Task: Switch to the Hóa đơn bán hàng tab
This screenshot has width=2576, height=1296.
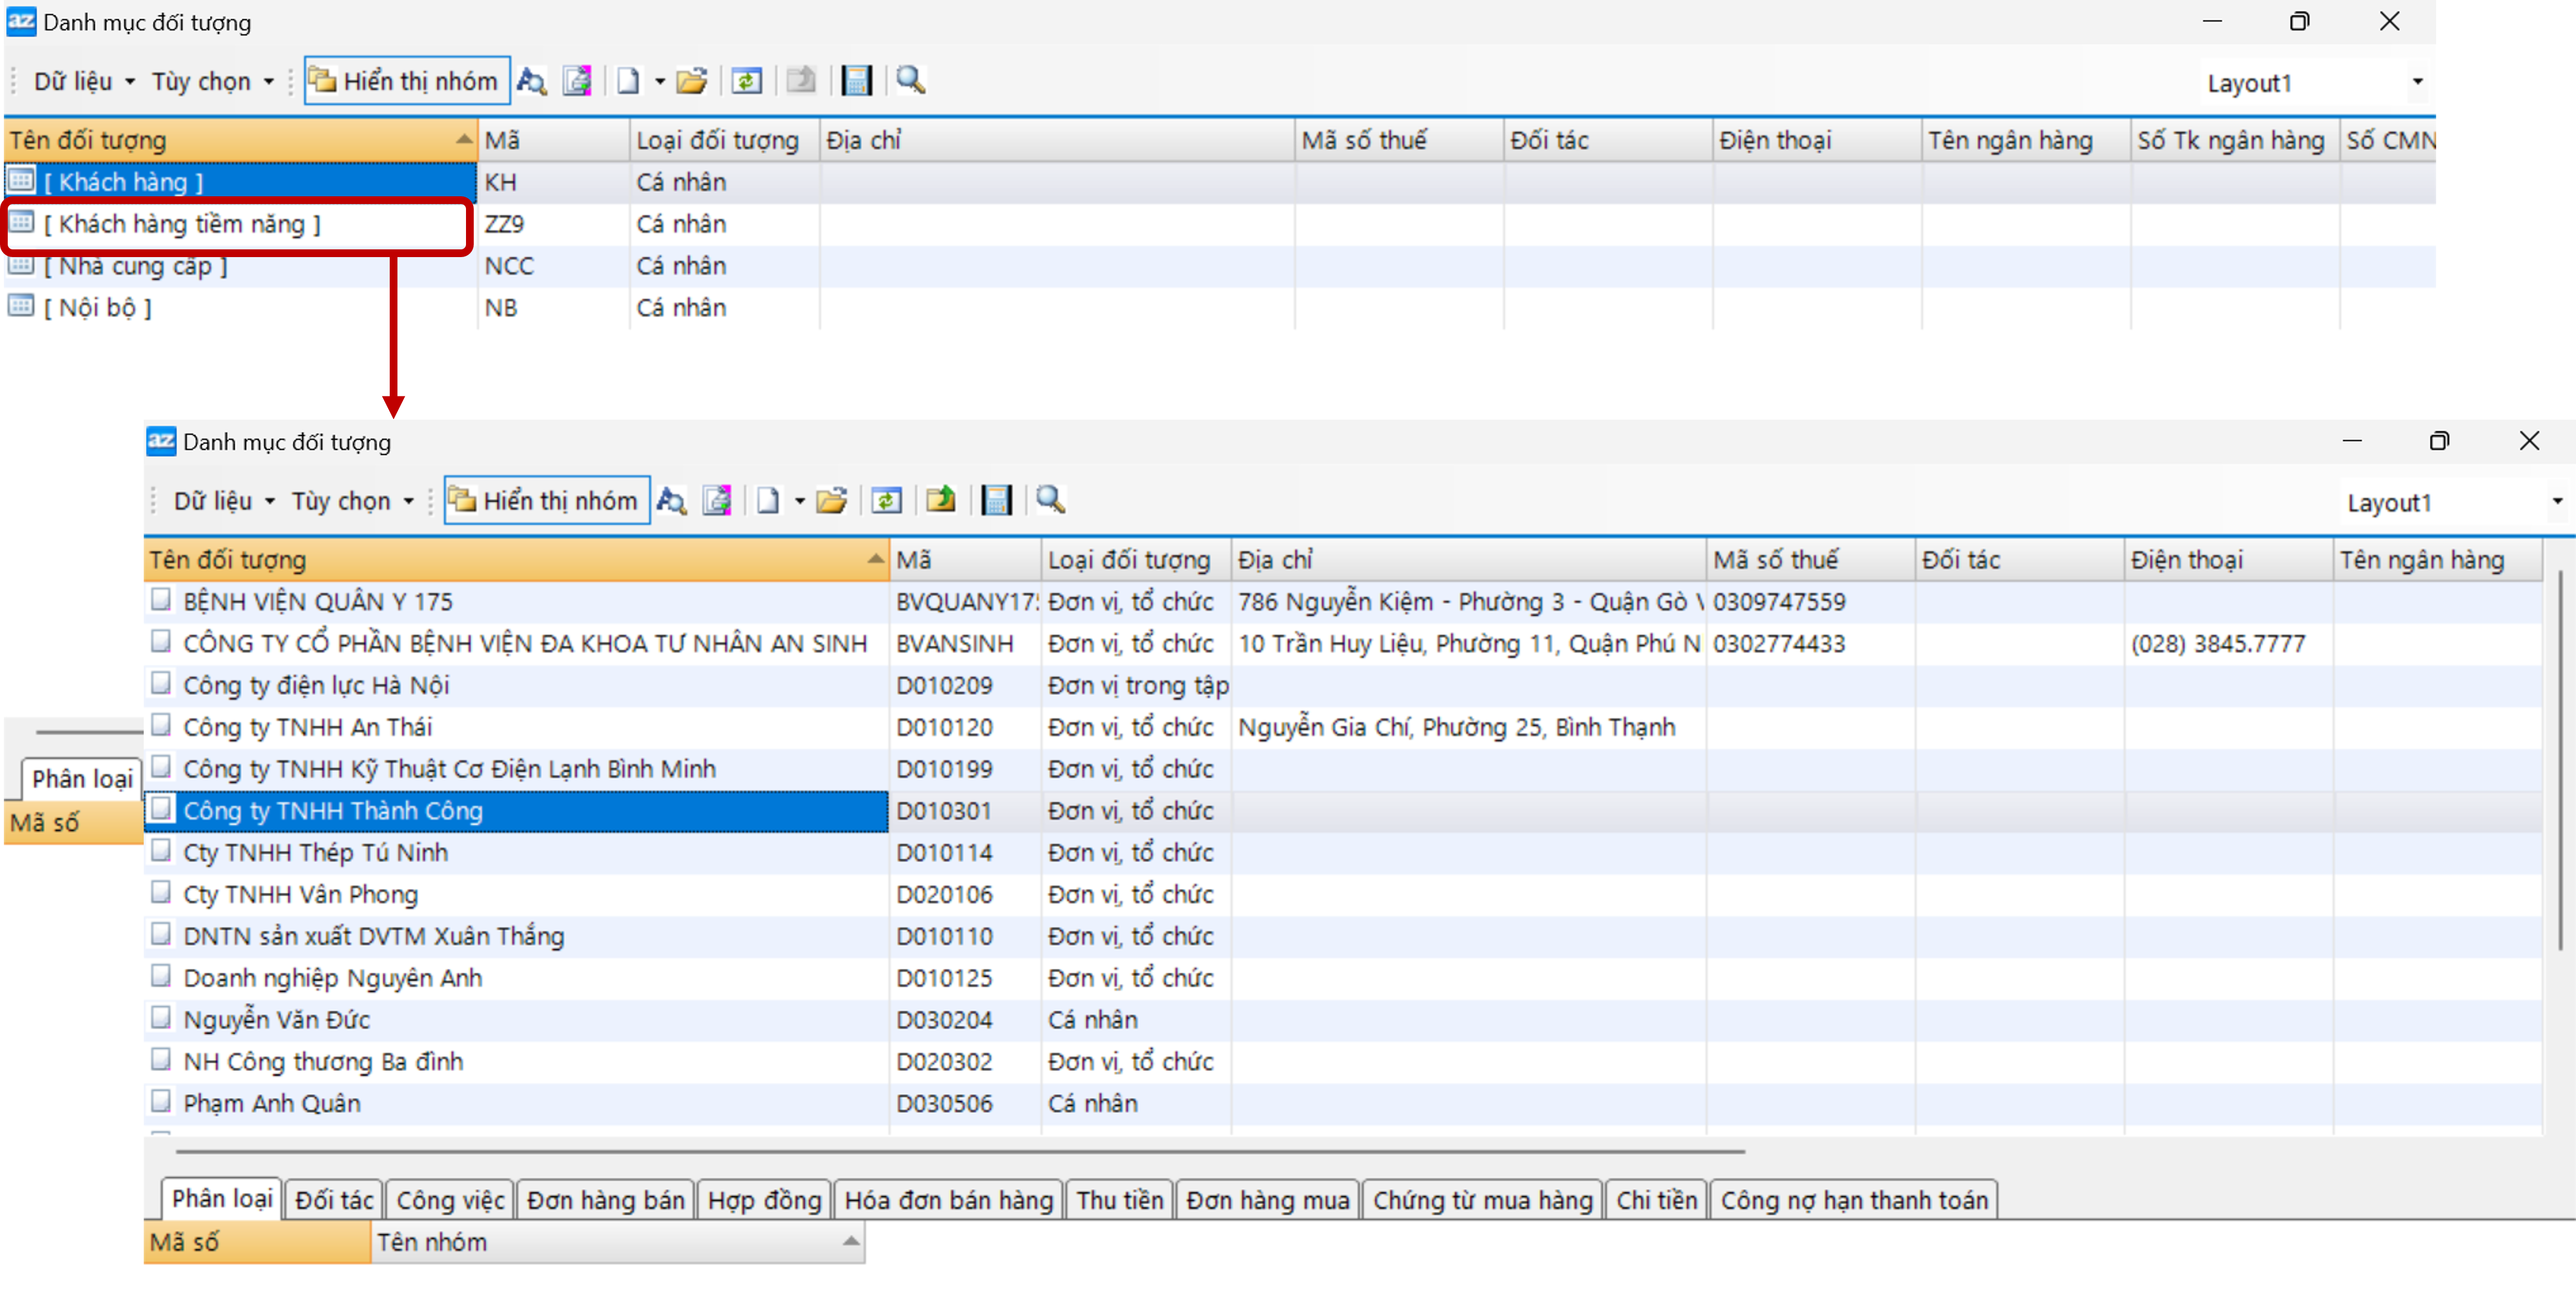Action: [948, 1200]
